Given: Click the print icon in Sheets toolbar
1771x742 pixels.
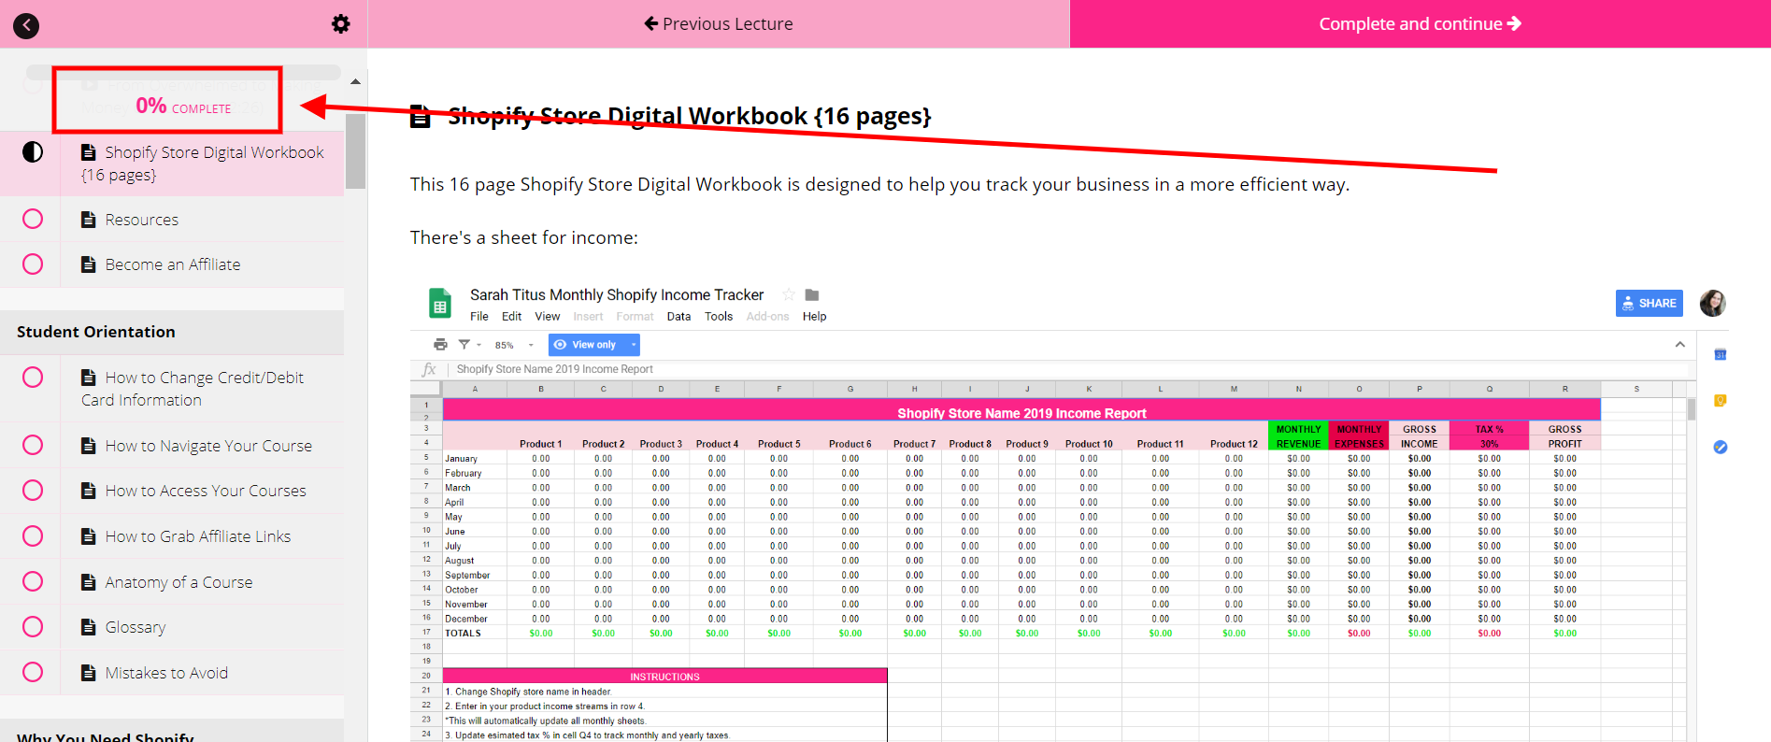Looking at the screenshot, I should tap(440, 345).
